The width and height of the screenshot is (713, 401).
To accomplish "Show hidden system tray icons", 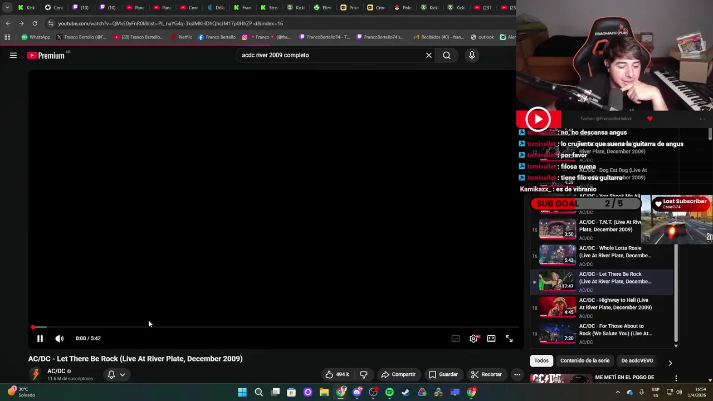I will click(x=618, y=392).
